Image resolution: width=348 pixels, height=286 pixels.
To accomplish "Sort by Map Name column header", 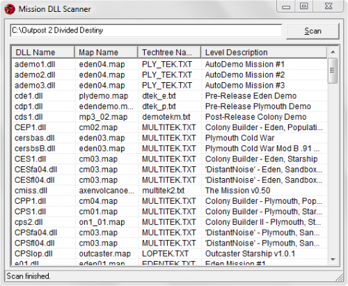I will [106, 52].
